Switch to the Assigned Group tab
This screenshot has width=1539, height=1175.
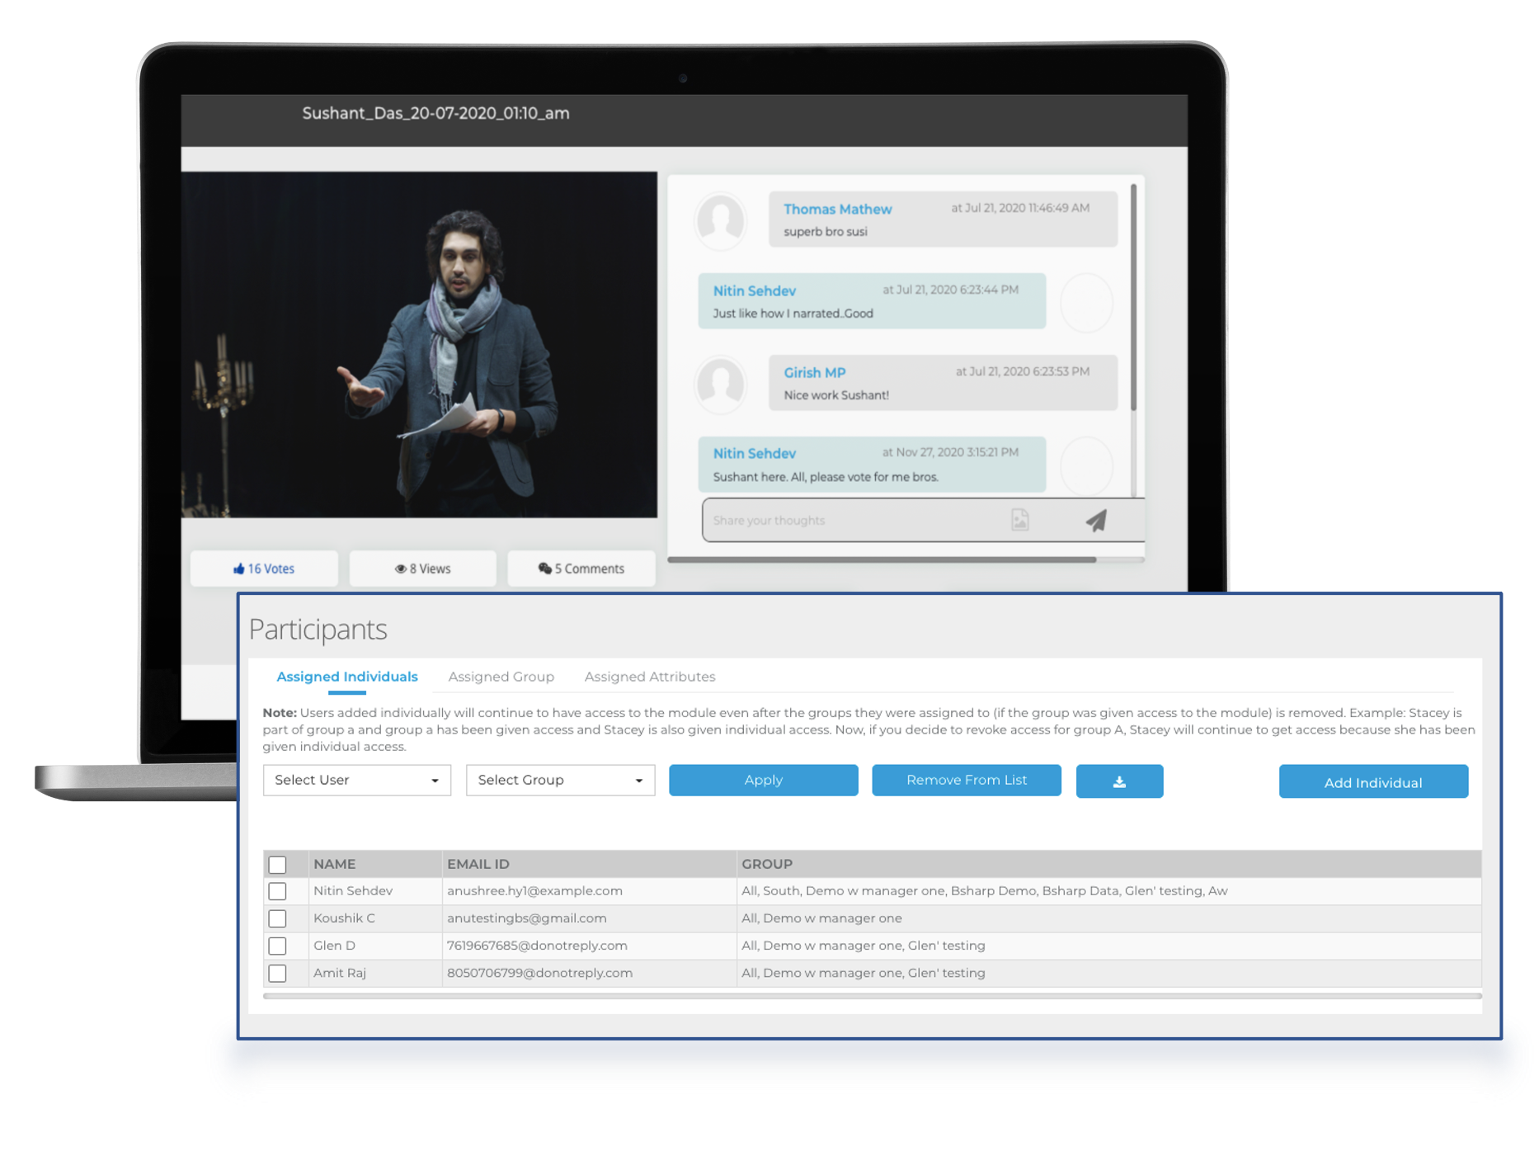501,677
